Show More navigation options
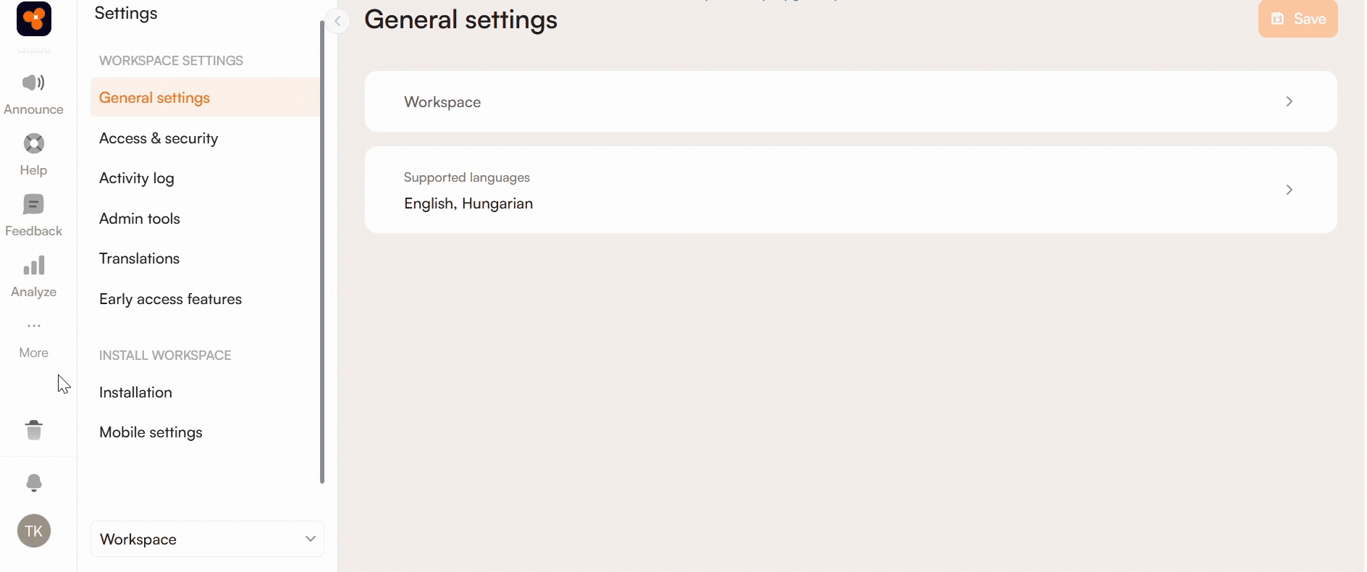The width and height of the screenshot is (1367, 572). 33,327
